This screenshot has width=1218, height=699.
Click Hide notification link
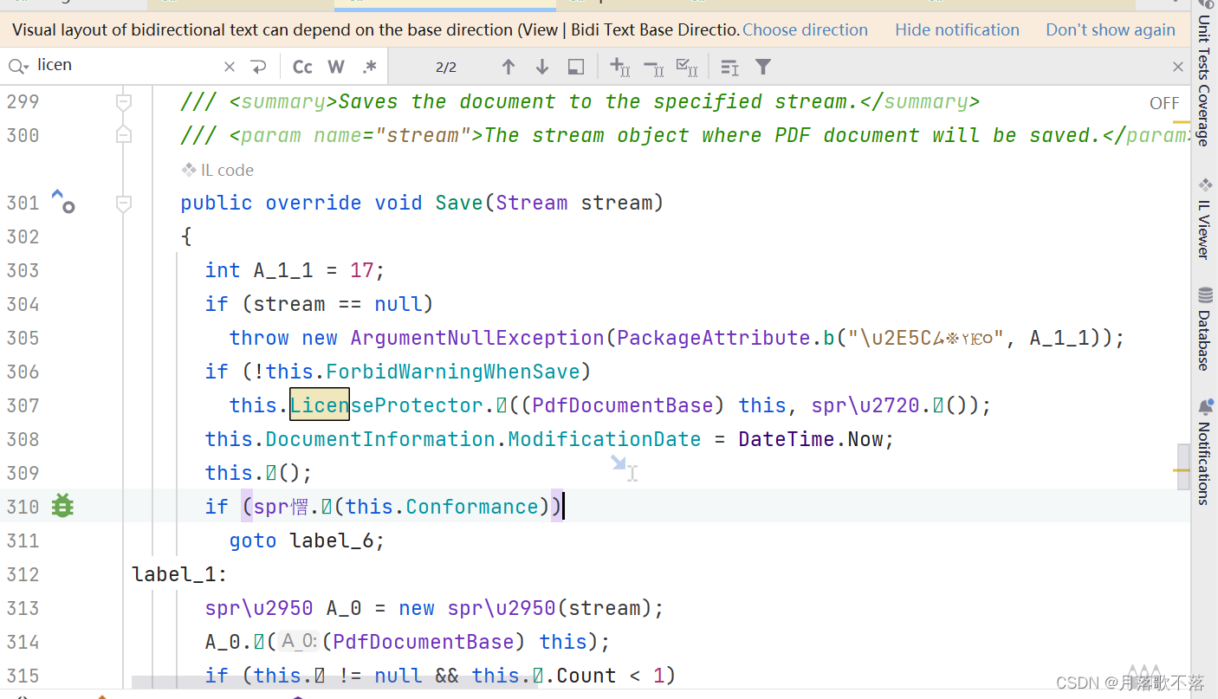[x=957, y=29]
